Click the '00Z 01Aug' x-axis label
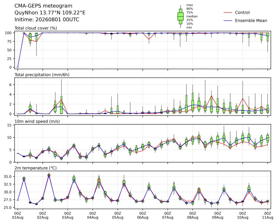Screen dimensions: 277x223 (18, 215)
